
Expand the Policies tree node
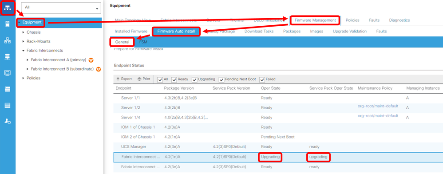(23, 78)
